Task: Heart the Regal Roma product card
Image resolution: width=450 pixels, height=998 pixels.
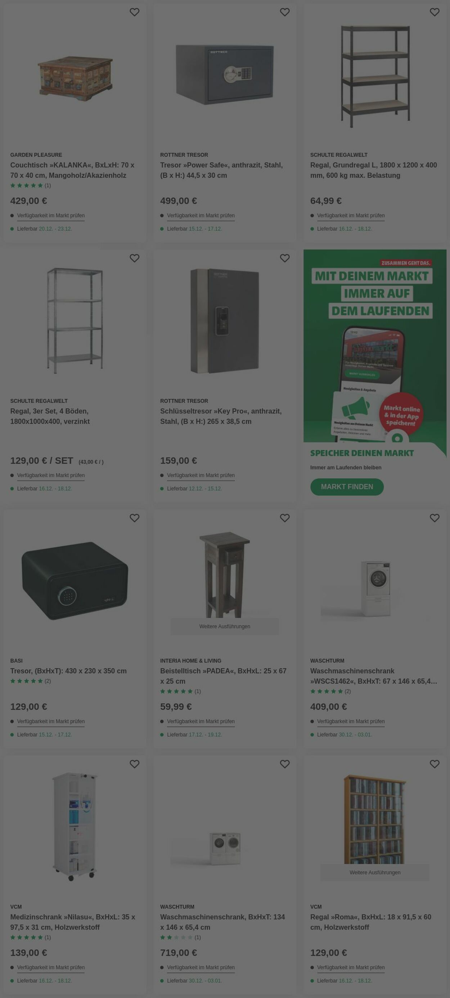Action: 435,764
